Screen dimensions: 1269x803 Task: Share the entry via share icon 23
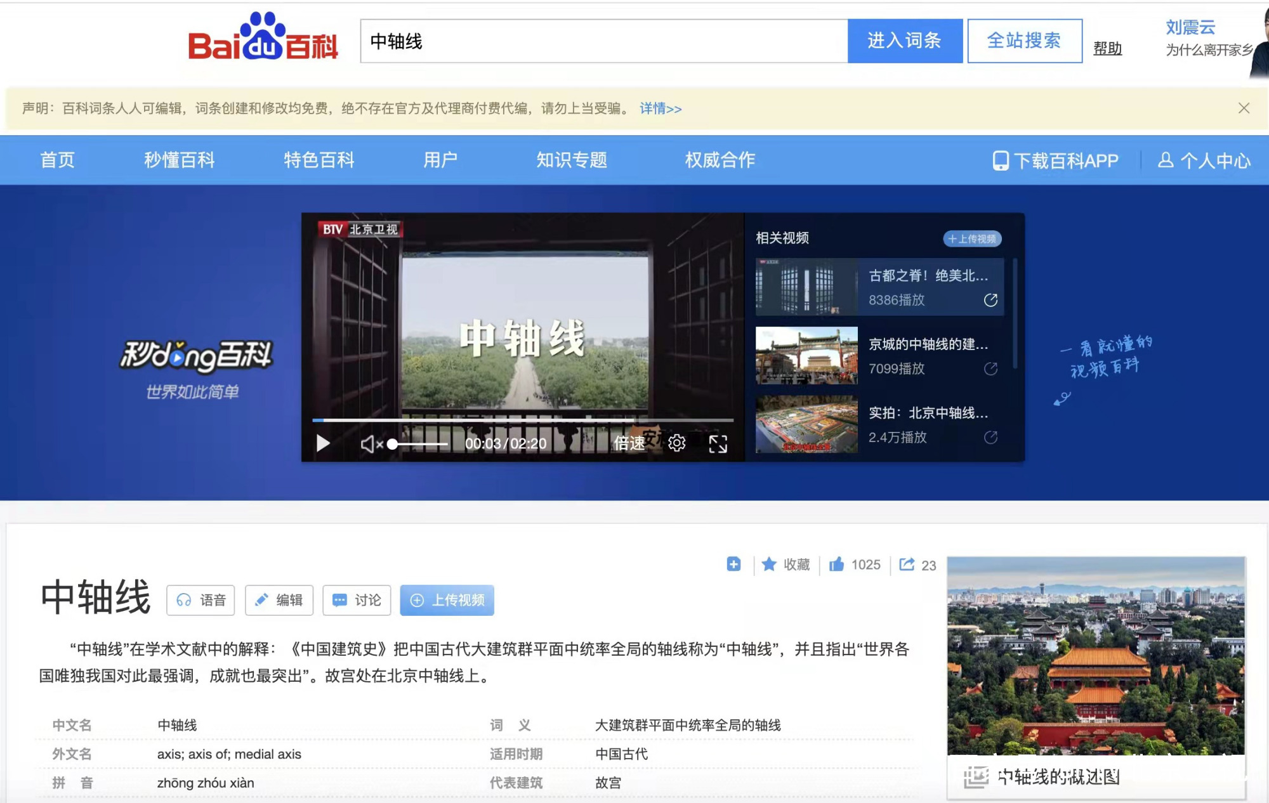(917, 565)
